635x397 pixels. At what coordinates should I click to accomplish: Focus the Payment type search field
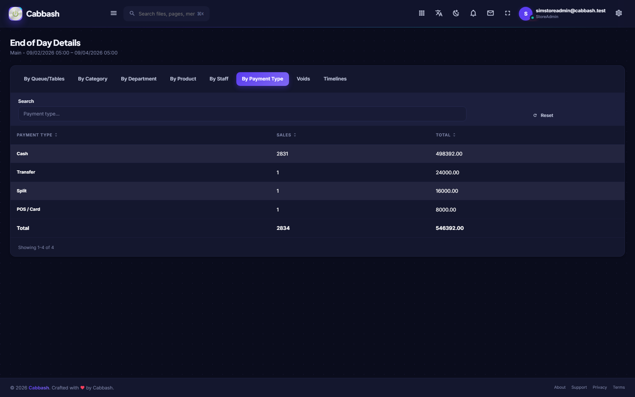click(x=242, y=114)
